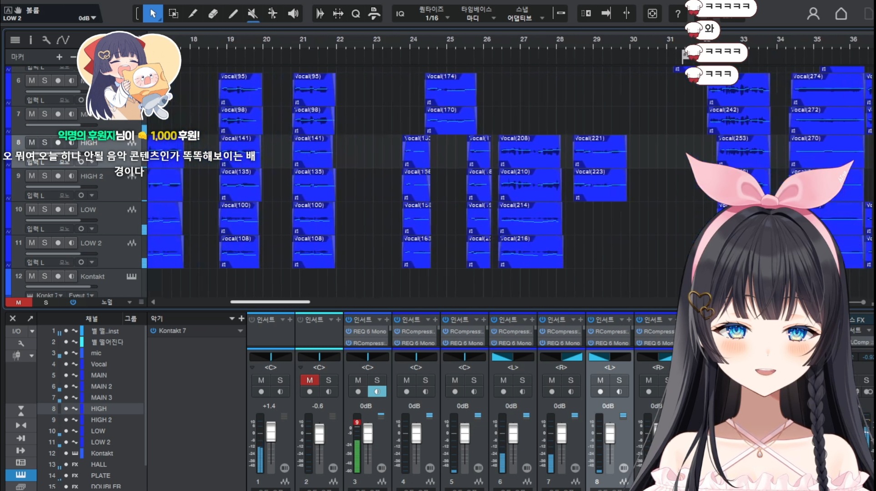The image size is (876, 491).
Task: Open the I/O panel dropdown arrow
Action: coord(32,331)
